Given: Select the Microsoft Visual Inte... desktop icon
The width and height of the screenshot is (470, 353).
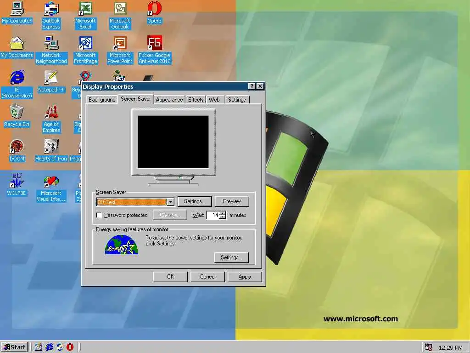Looking at the screenshot, I should pyautogui.click(x=51, y=188).
